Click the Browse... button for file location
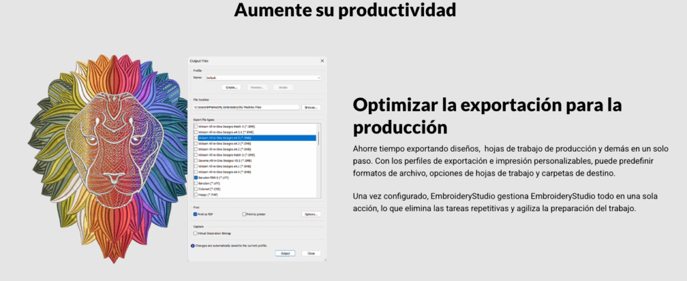Image resolution: width=687 pixels, height=281 pixels. click(311, 107)
